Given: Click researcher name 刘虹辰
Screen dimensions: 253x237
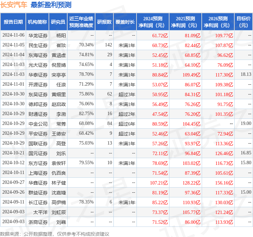Looking at the screenshot, I should click(59, 212).
